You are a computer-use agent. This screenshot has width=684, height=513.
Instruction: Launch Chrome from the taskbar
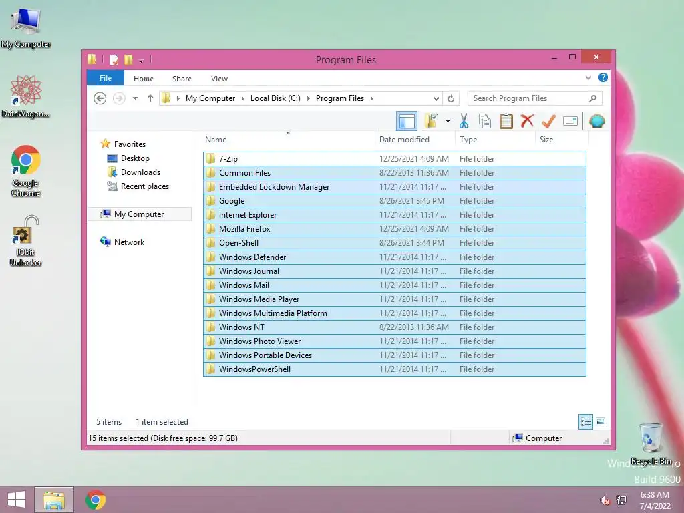(96, 500)
